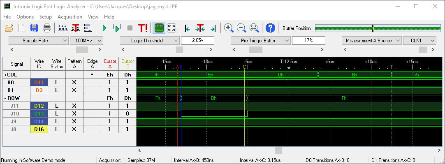Zoom in on the waveform
The height and width of the screenshot is (164, 445).
tap(229, 28)
